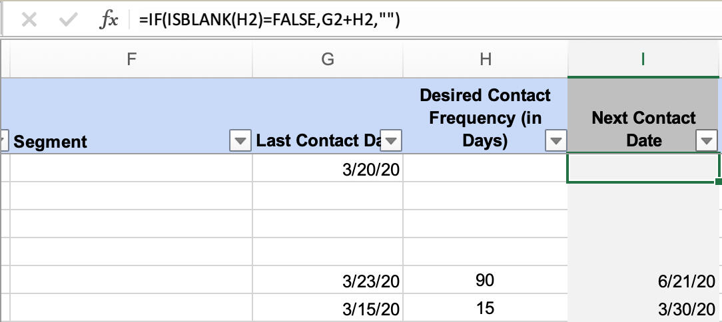This screenshot has height=322, width=722.
Task: Click the fx insert function icon
Action: [x=108, y=20]
